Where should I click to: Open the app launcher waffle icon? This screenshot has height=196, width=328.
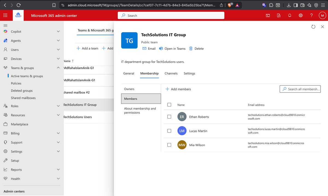tap(5, 16)
